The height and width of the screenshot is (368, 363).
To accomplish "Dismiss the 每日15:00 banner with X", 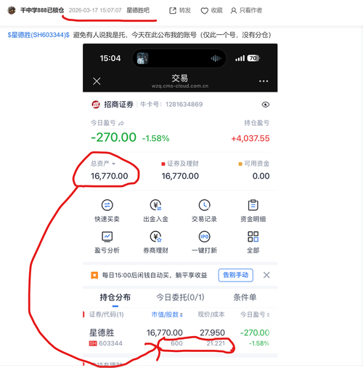I will (266, 275).
